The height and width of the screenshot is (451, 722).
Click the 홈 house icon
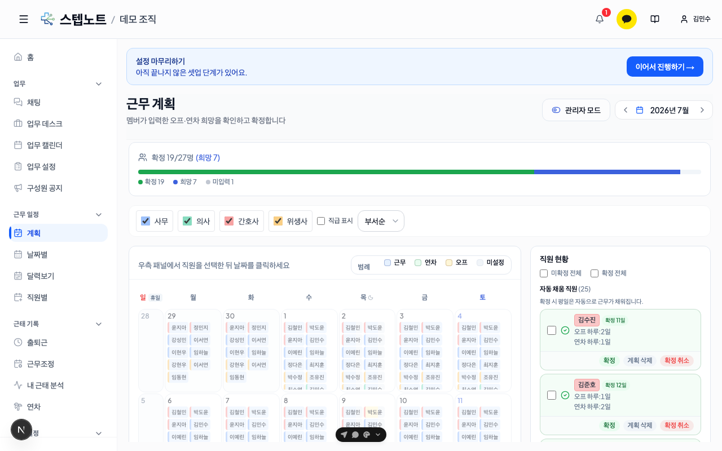(x=18, y=57)
